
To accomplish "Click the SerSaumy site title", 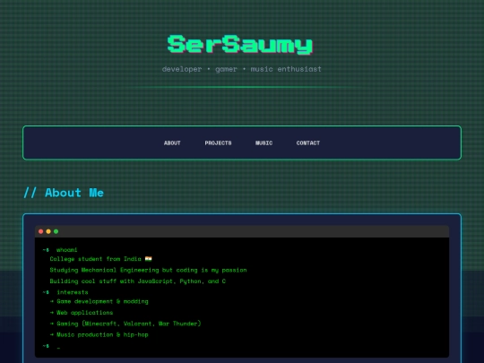I will [x=240, y=45].
